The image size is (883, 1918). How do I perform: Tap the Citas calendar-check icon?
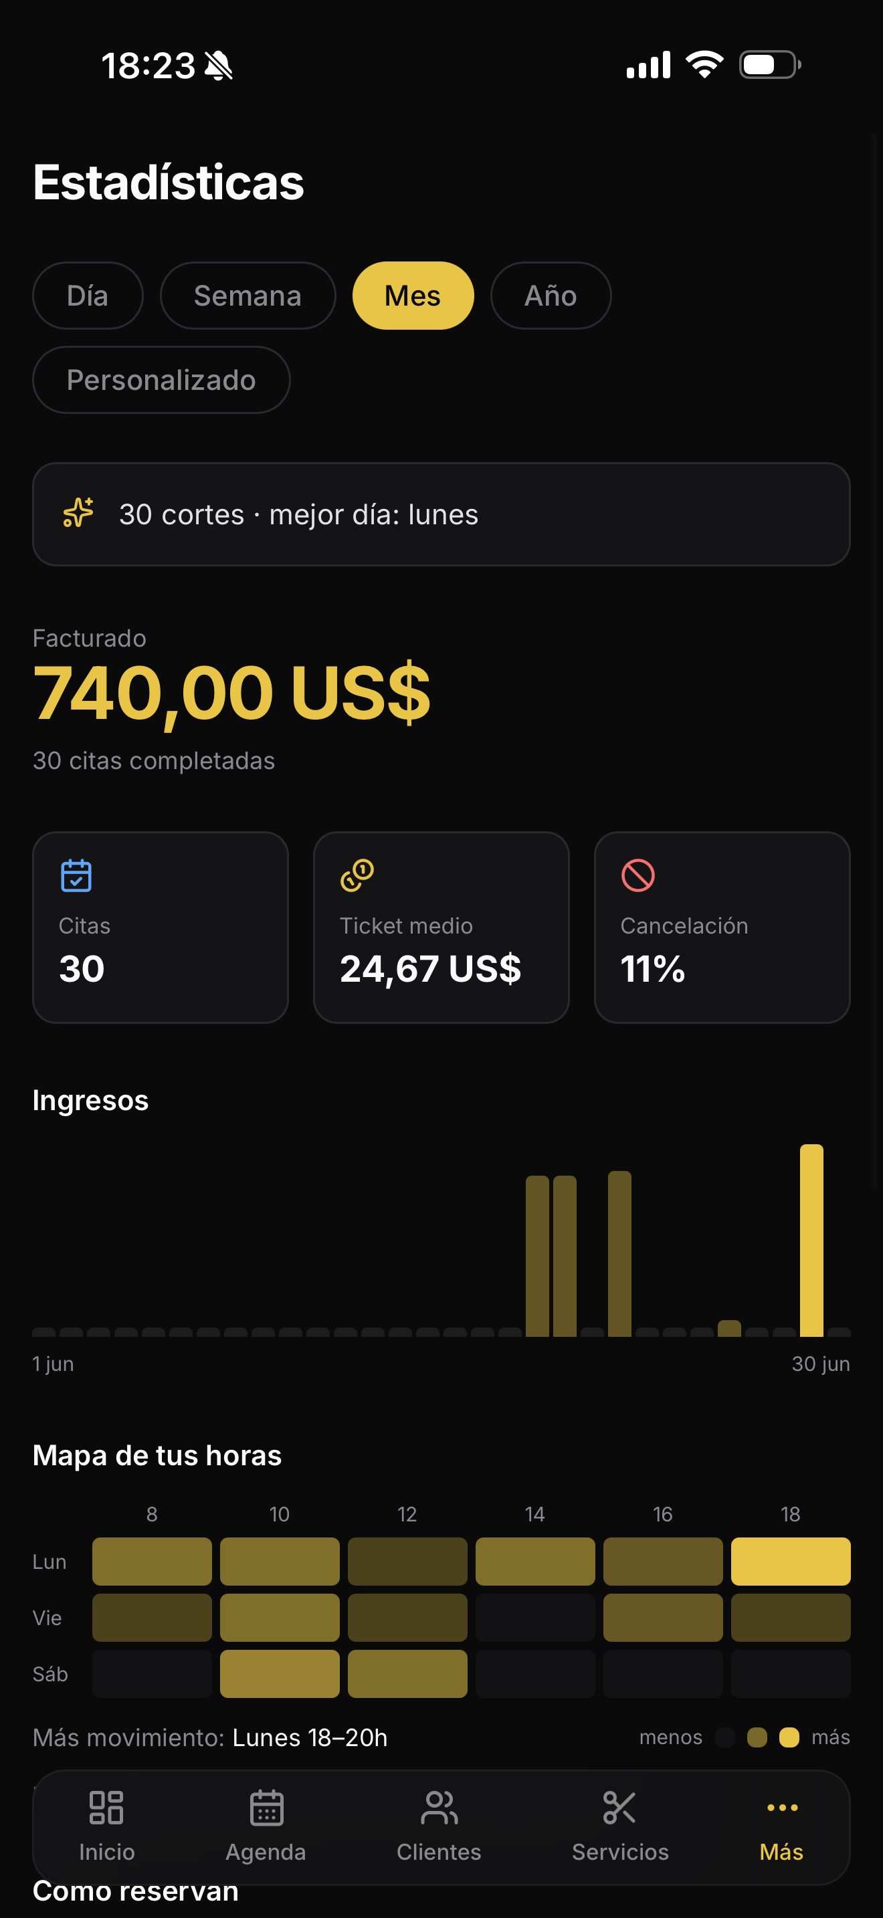(76, 875)
